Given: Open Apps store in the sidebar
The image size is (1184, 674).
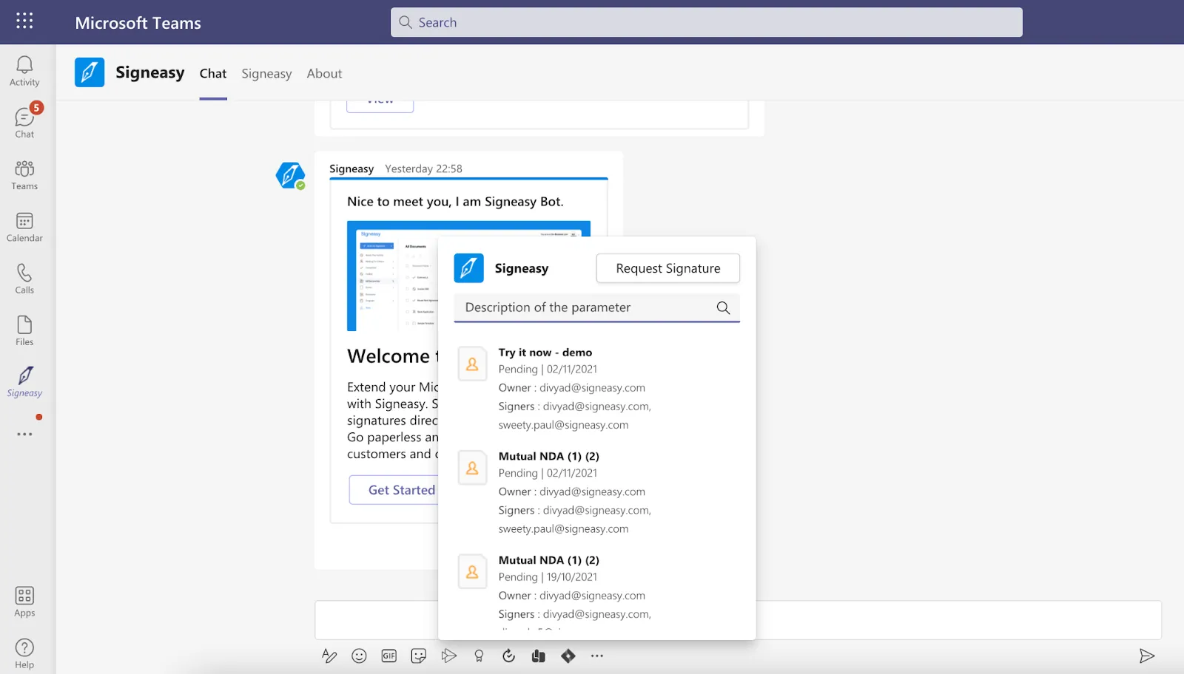Looking at the screenshot, I should (24, 602).
